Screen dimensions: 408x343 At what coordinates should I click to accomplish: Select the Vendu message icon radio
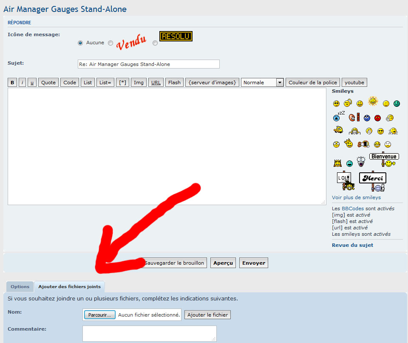[110, 43]
